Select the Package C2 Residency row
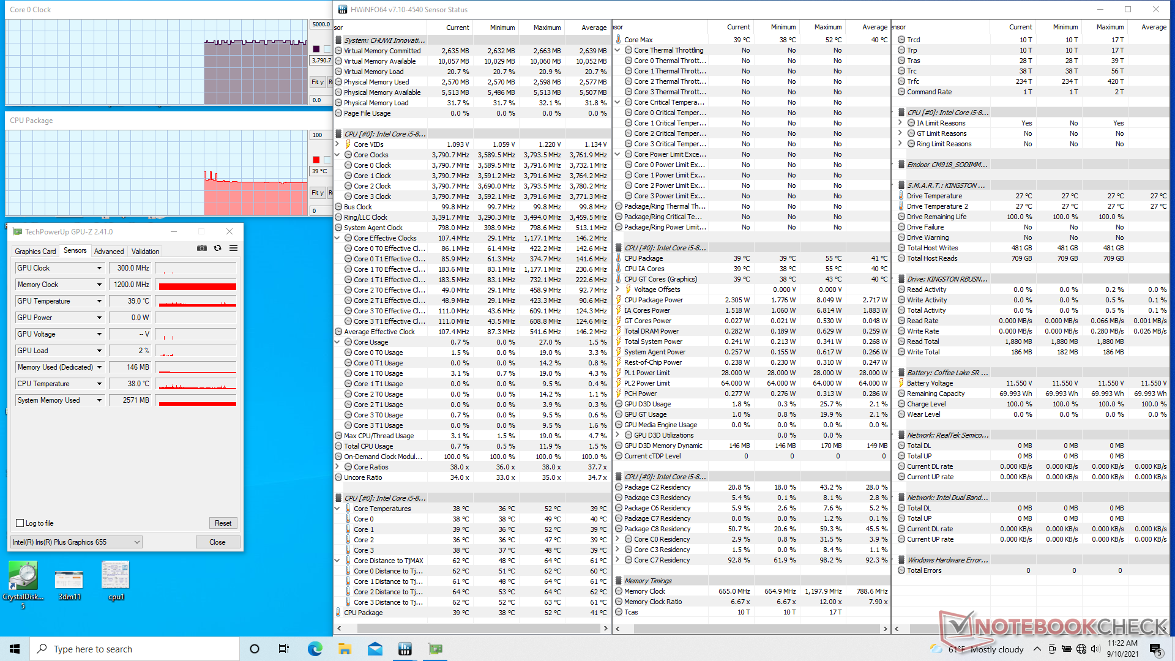This screenshot has width=1175, height=661. 752,487
